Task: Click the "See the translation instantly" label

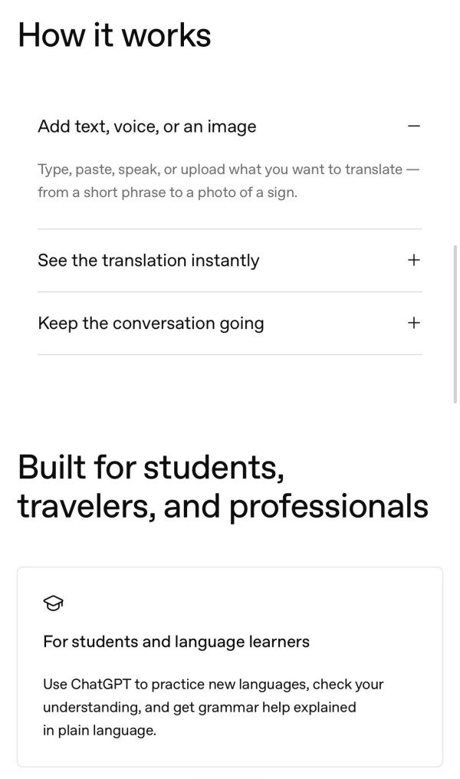Action: tap(149, 261)
